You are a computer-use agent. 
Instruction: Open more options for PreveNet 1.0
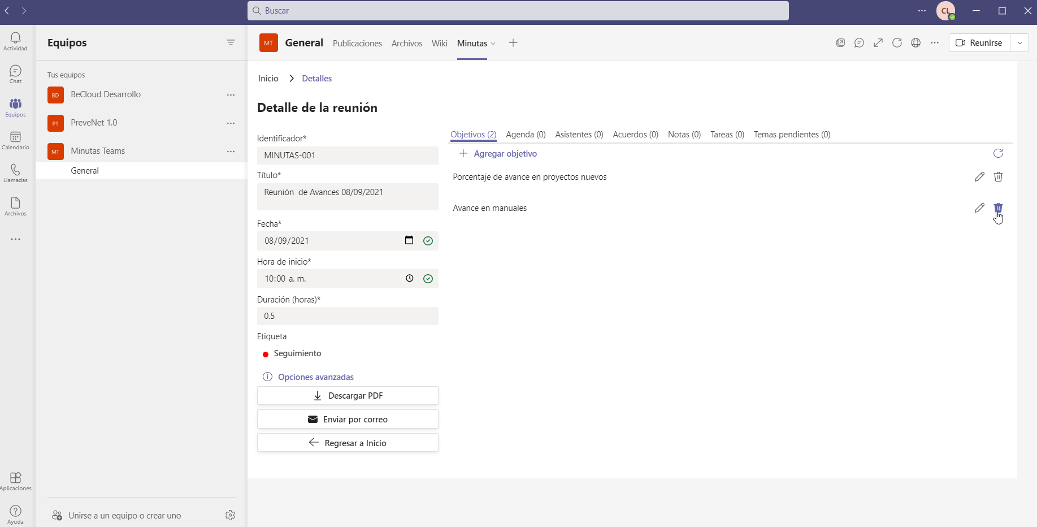231,123
